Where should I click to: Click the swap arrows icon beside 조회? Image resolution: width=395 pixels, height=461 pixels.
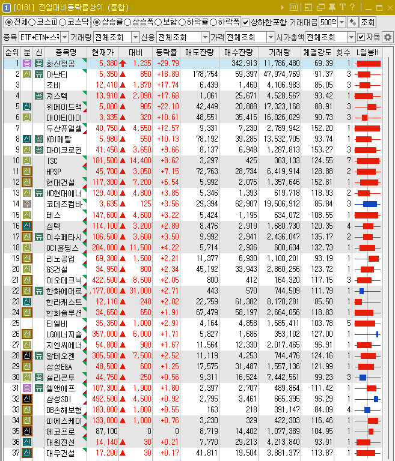352,22
